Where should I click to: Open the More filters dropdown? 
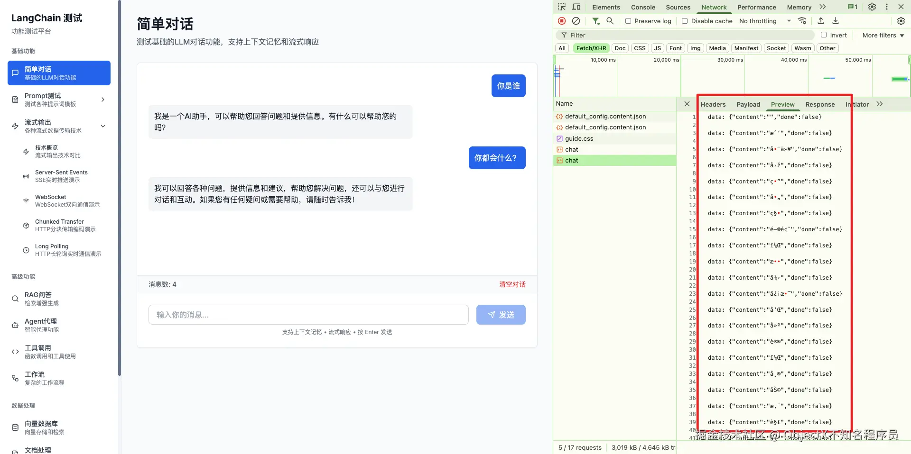(883, 35)
